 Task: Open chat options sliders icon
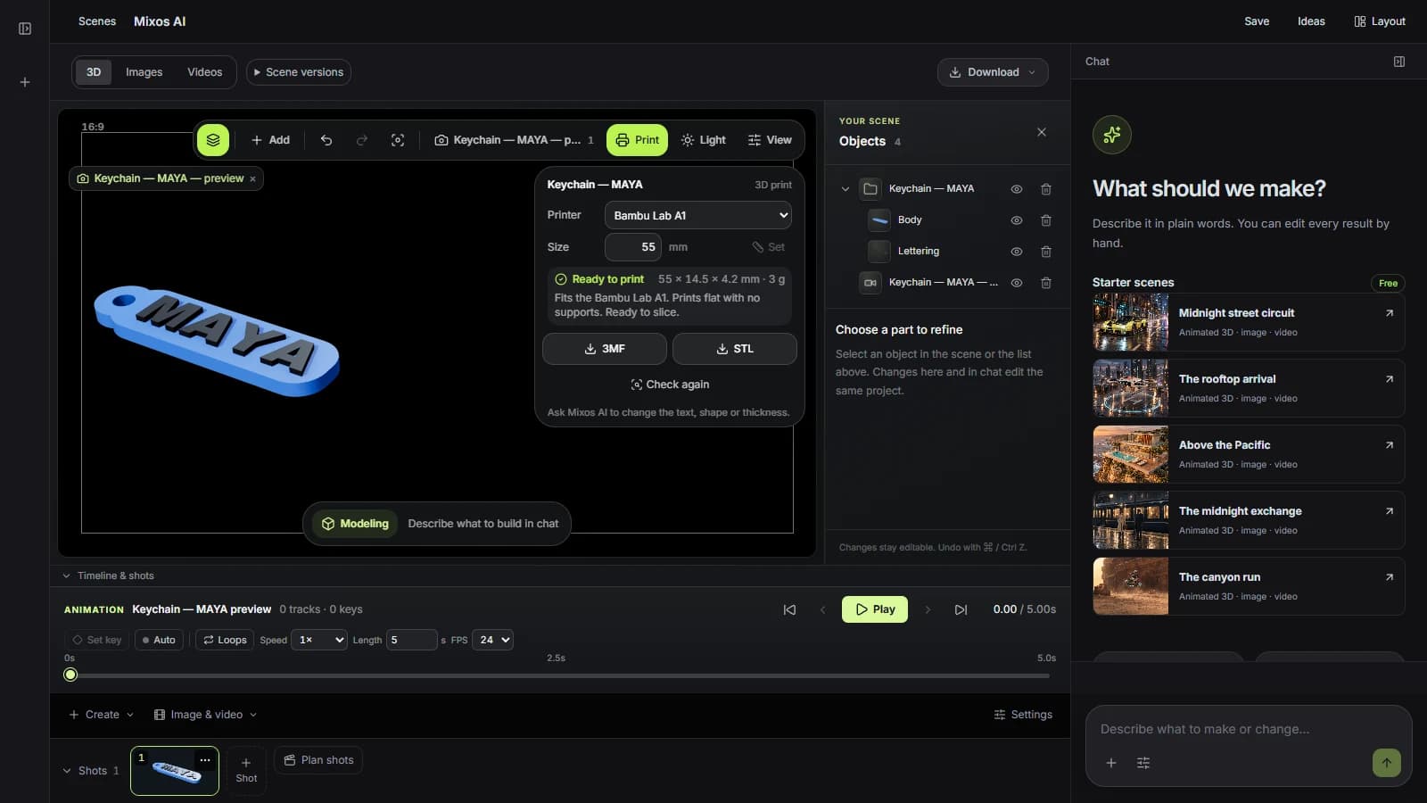(x=1143, y=763)
